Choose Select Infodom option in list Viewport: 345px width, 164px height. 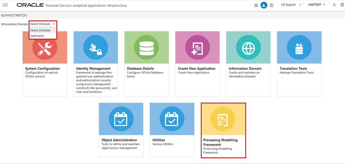click(x=43, y=30)
